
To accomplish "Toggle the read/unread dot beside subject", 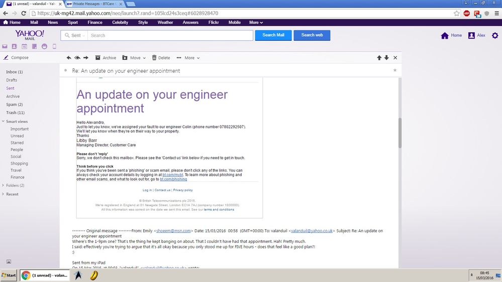I will (66, 70).
